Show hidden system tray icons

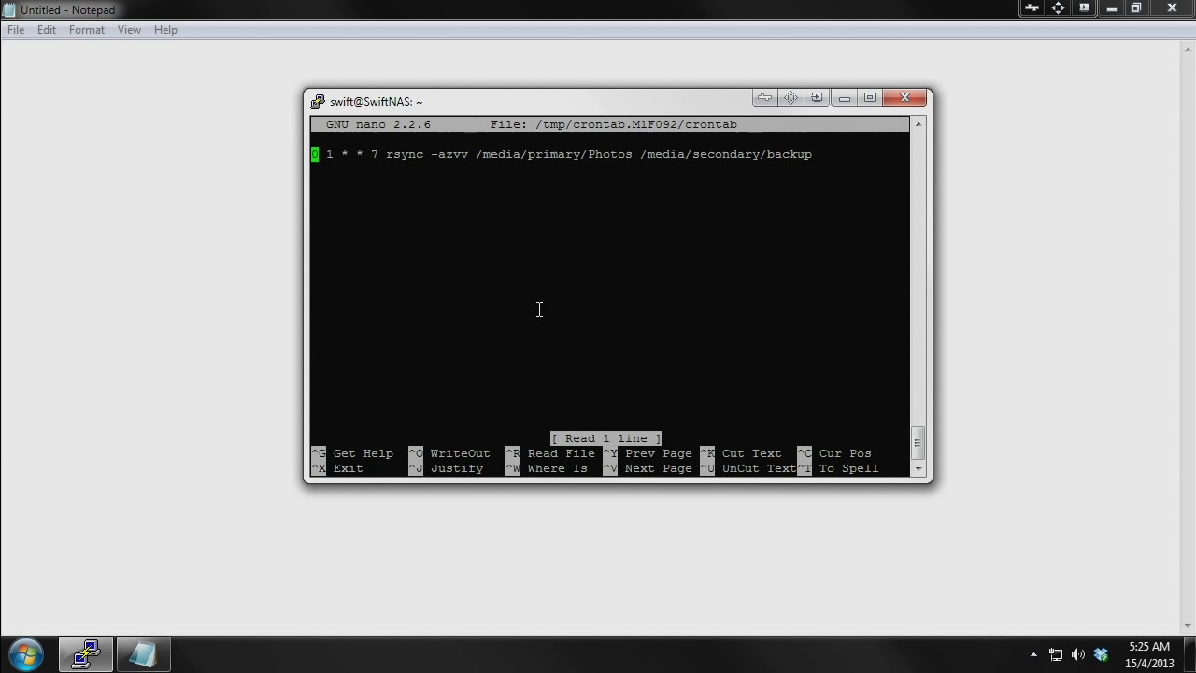tap(1033, 655)
